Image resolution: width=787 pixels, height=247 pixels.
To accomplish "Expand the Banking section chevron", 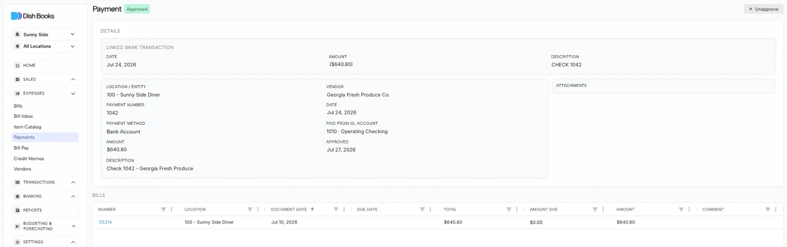I will pos(73,196).
